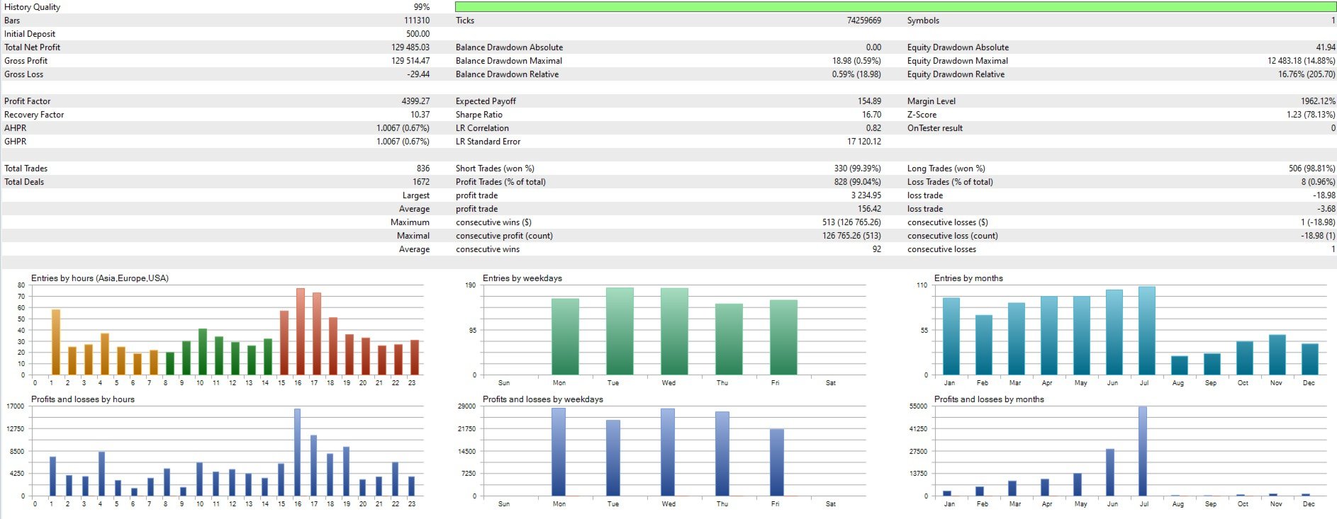Select the "Balance Drawdown Absolute" label
Screen dimensions: 1337x519
coord(509,47)
